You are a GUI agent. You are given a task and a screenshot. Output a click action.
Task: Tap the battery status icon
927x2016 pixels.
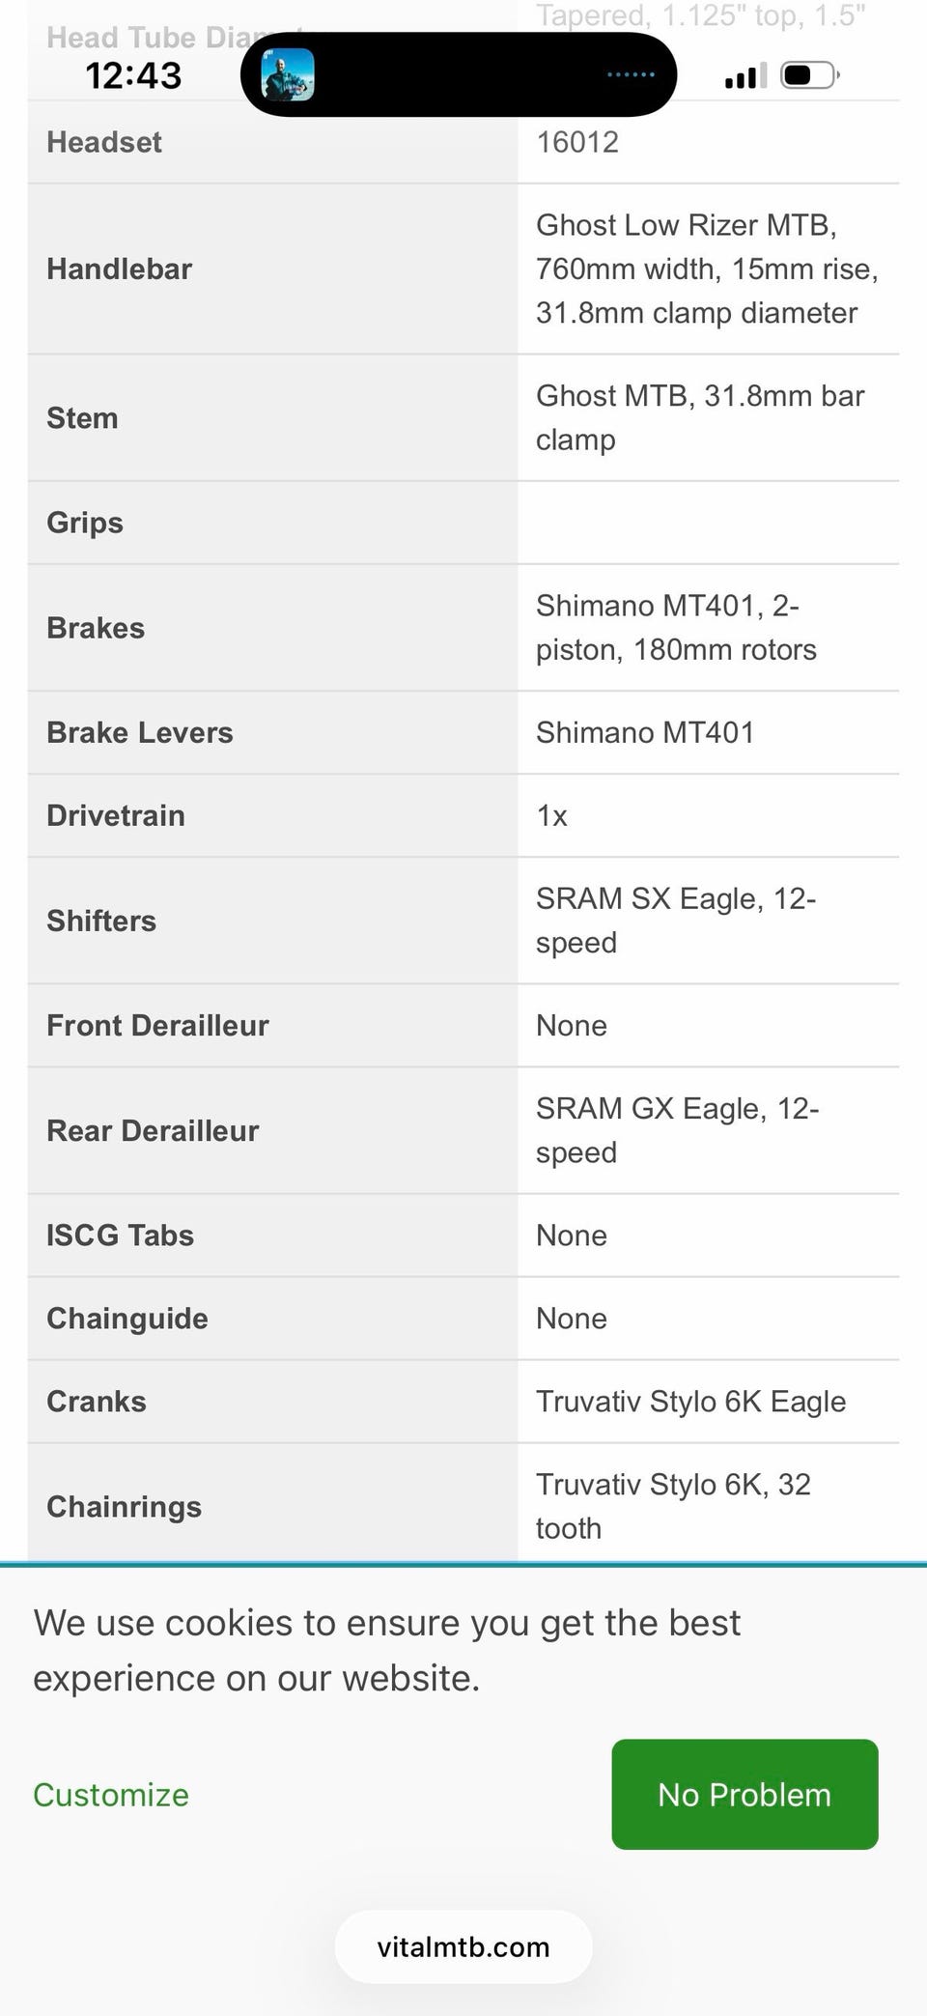tap(809, 75)
